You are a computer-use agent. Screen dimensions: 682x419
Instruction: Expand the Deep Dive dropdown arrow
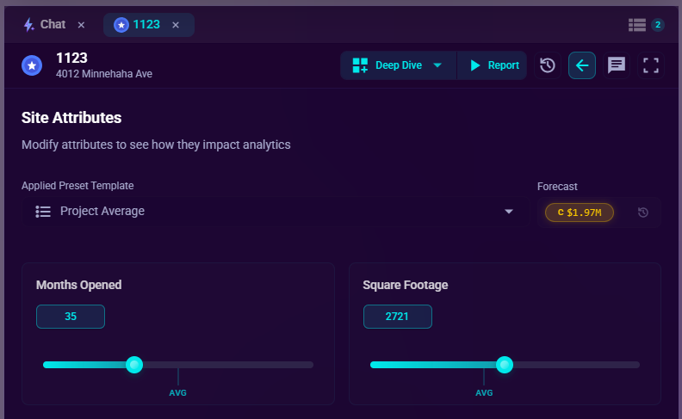437,65
